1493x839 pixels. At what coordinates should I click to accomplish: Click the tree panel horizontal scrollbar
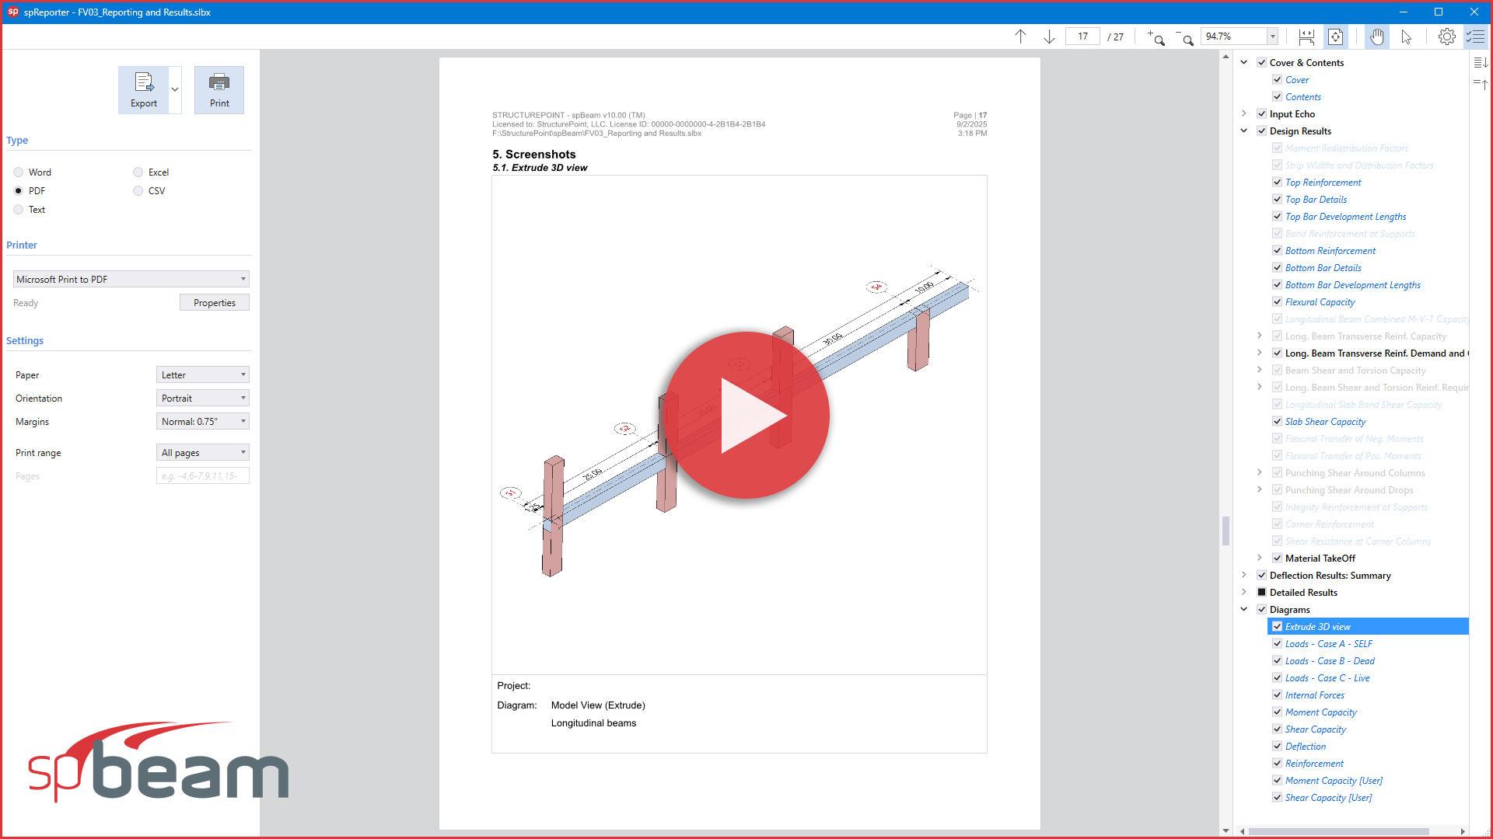(1339, 831)
